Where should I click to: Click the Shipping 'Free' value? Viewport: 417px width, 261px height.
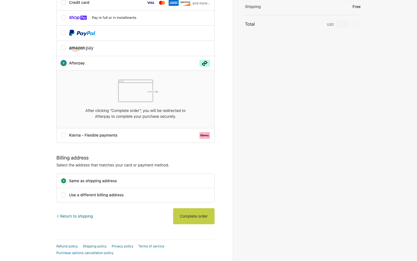(356, 7)
